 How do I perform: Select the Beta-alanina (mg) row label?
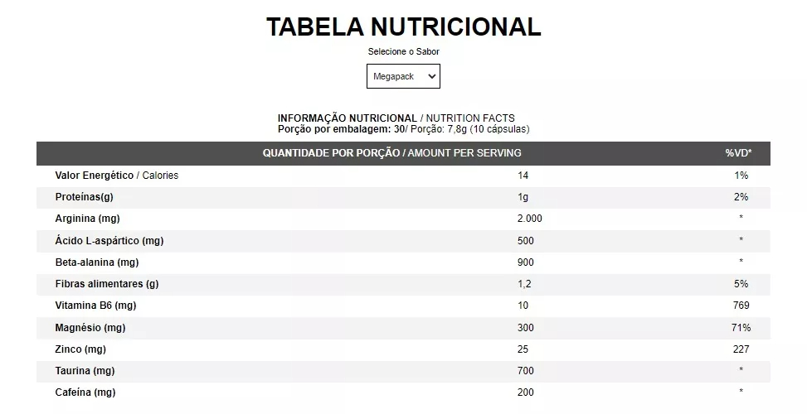96,262
